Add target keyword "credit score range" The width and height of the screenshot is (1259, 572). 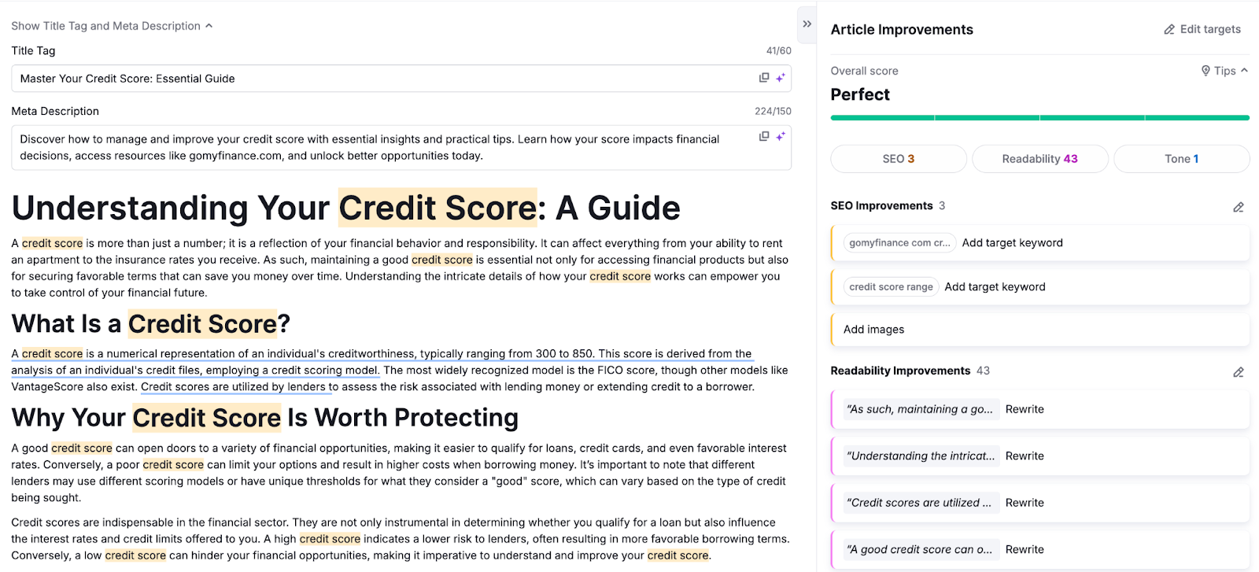tap(995, 287)
